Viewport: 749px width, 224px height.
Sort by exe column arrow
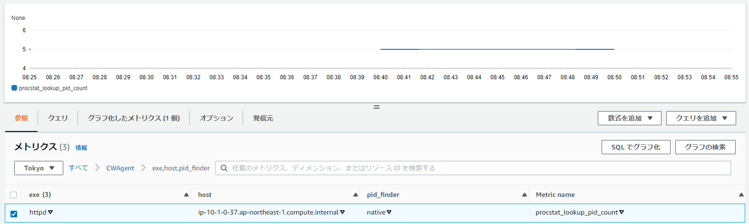pyautogui.click(x=186, y=195)
